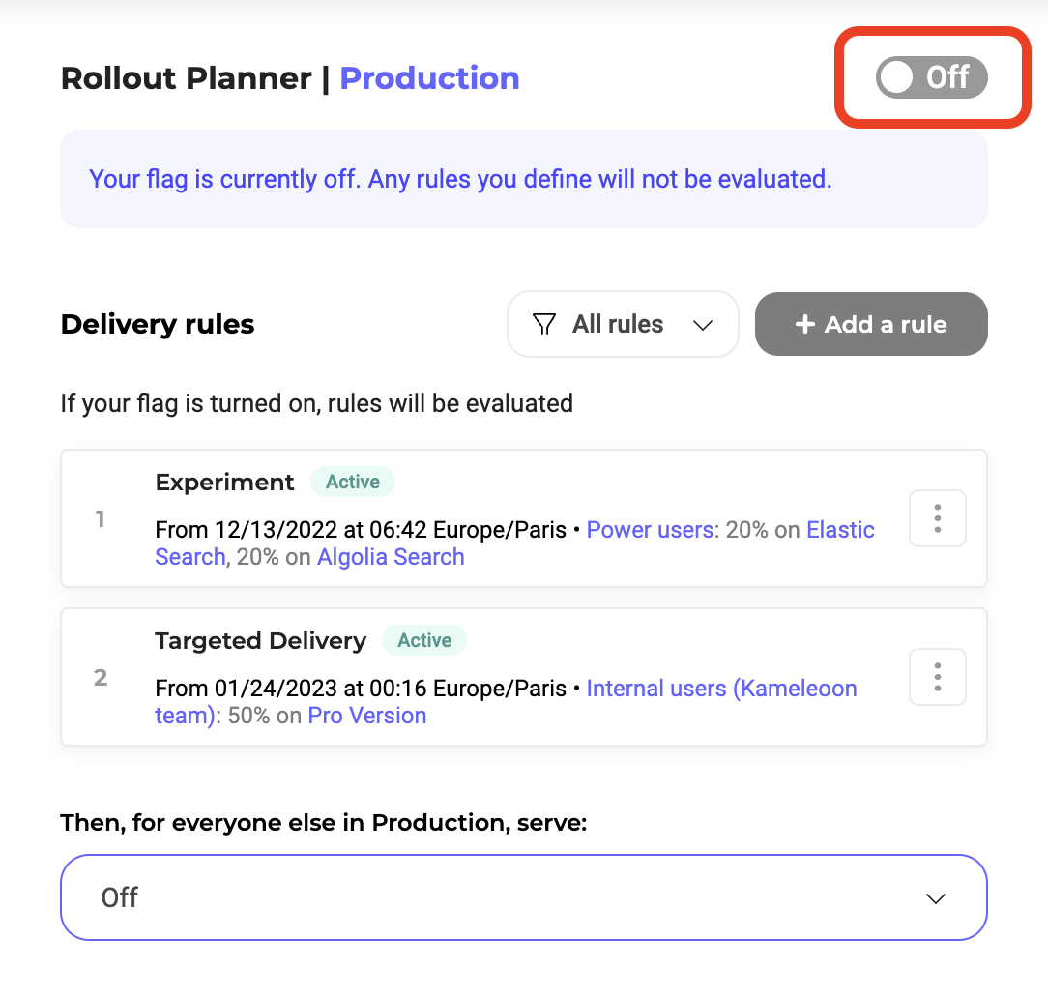Click the Active badge on Experiment rule
1048x998 pixels.
tap(353, 482)
